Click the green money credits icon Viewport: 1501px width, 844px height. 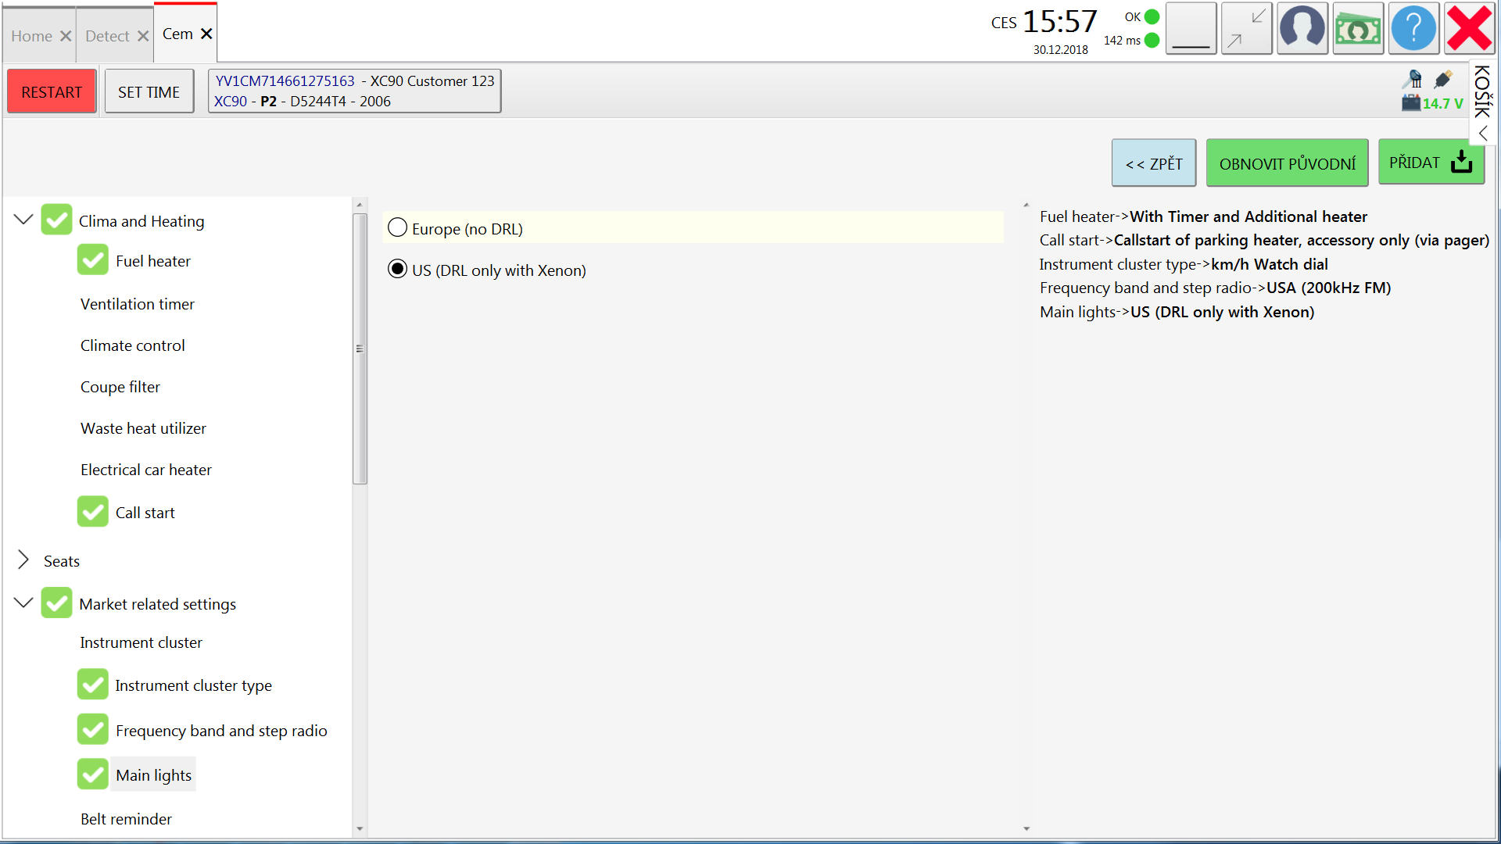point(1358,29)
